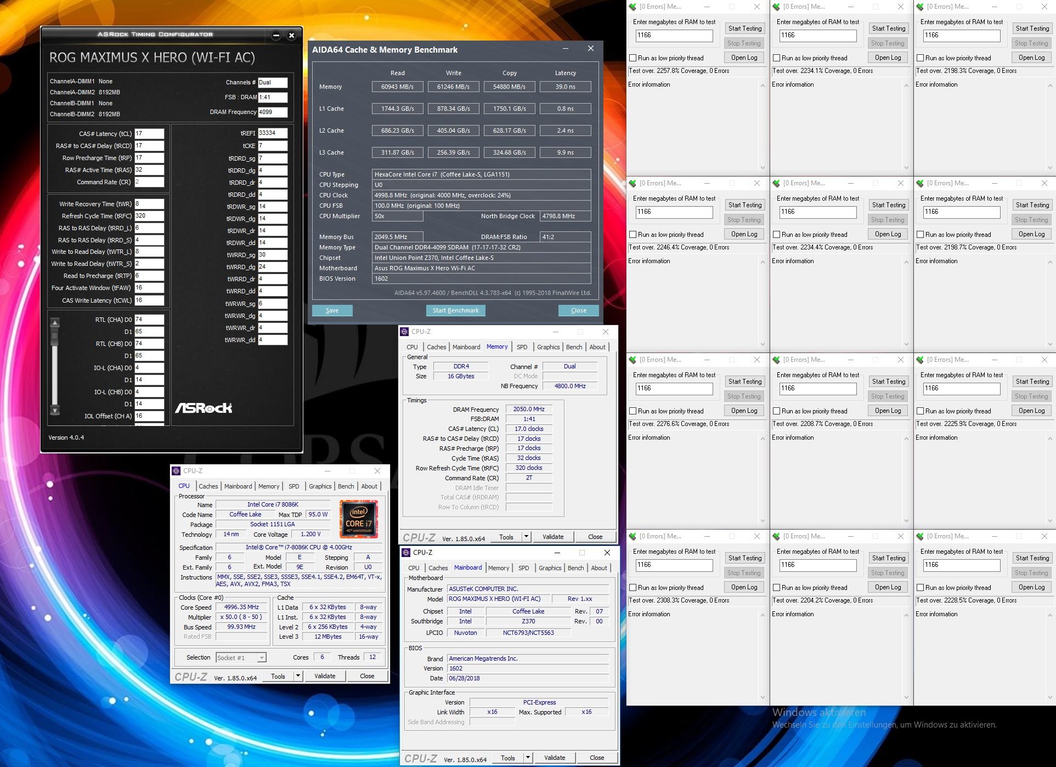Close the ASRock Timing Configurator with its X icon
1056x767 pixels.
pyautogui.click(x=292, y=36)
